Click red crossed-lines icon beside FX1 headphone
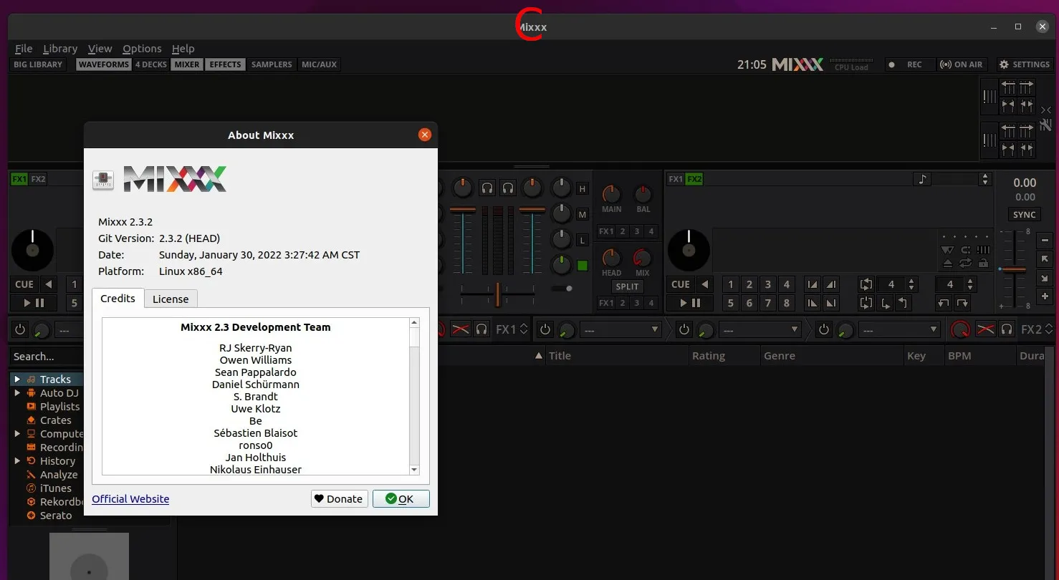 460,329
